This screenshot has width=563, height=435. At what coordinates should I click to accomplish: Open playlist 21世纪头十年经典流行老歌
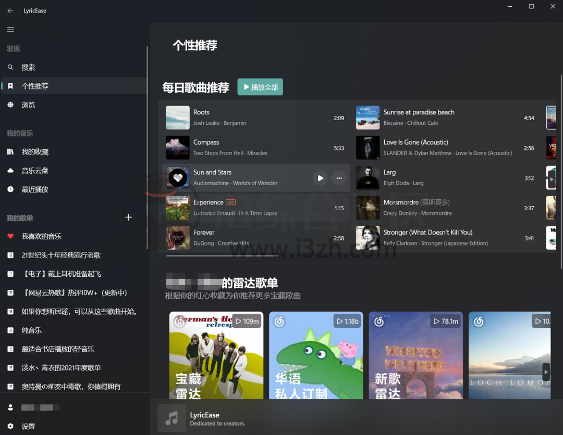(x=74, y=255)
